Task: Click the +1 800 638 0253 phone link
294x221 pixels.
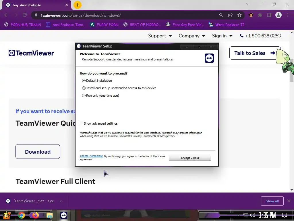Action: [x=260, y=36]
